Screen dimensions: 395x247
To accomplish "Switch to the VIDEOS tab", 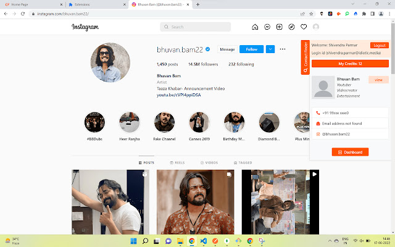I will coord(209,162).
